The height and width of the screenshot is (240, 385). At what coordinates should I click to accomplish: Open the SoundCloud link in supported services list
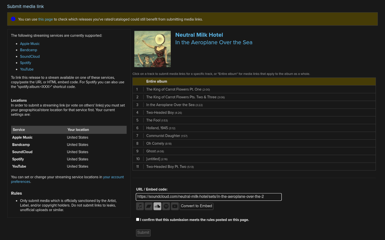(30, 56)
